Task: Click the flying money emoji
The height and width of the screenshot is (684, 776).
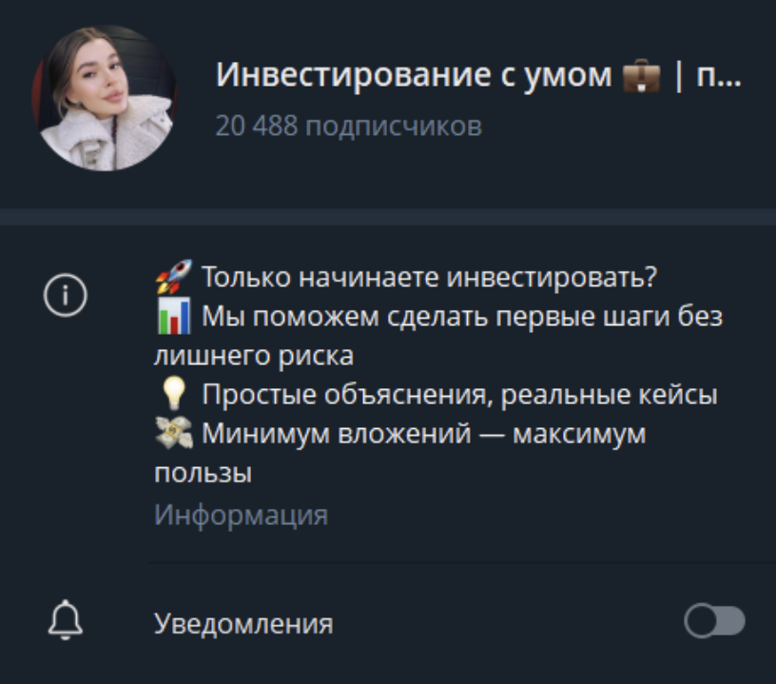Action: (x=174, y=433)
